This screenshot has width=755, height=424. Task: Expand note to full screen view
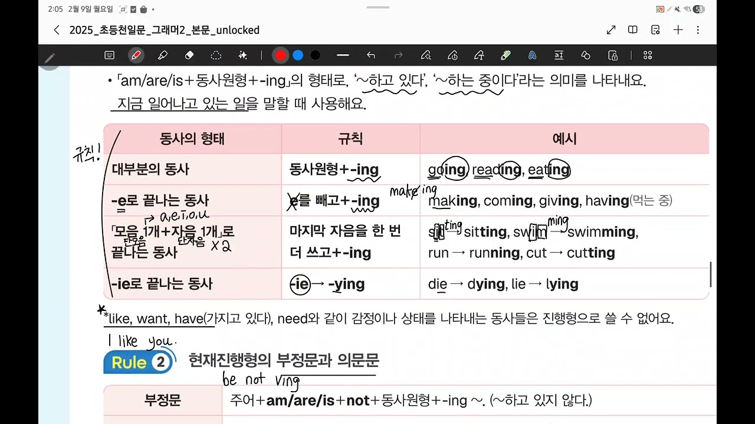pyautogui.click(x=611, y=30)
